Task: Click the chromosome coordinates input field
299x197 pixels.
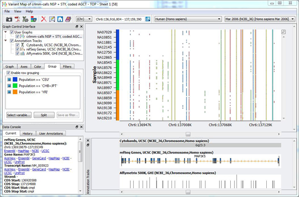Action: [x=120, y=19]
